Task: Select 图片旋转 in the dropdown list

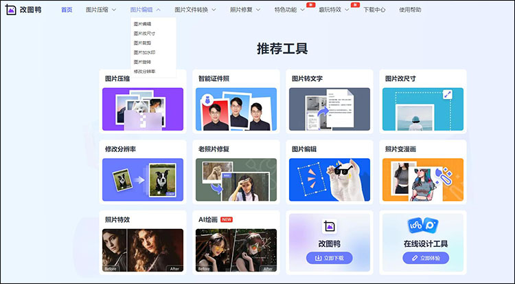Action: 143,62
